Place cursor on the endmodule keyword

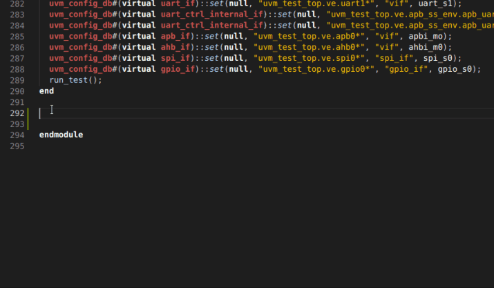coord(61,135)
